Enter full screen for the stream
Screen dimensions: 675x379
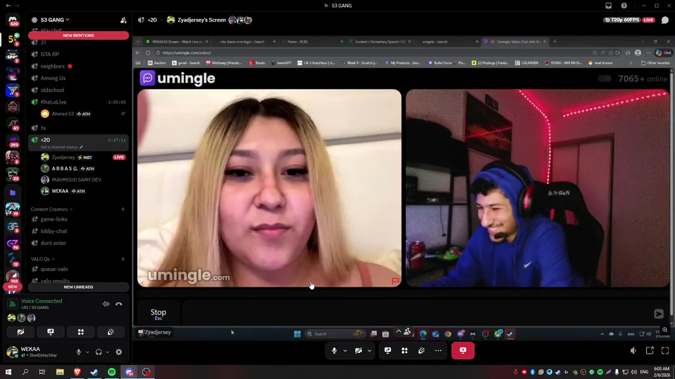tap(665, 351)
